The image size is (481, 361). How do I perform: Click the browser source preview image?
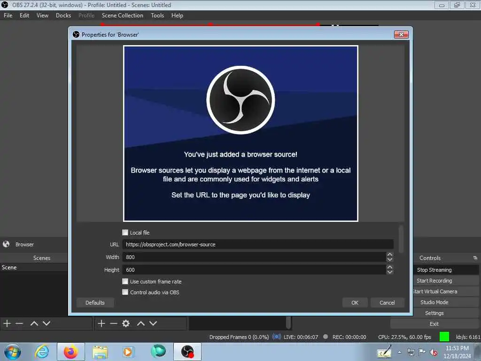point(240,133)
